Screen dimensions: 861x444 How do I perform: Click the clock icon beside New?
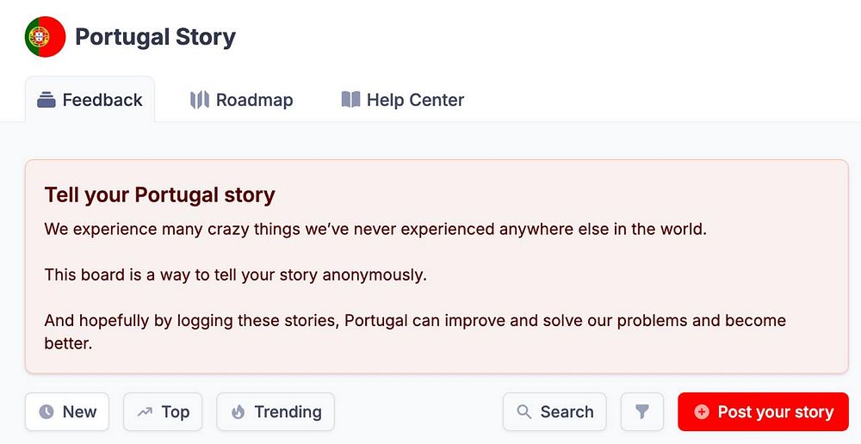(46, 412)
